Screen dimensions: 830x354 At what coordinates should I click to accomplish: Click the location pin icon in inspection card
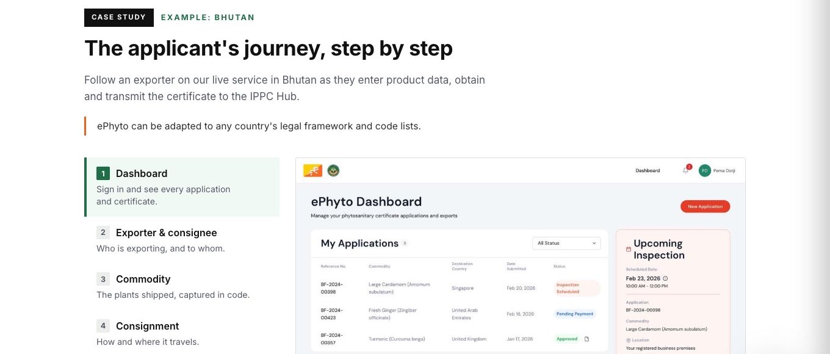[628, 340]
